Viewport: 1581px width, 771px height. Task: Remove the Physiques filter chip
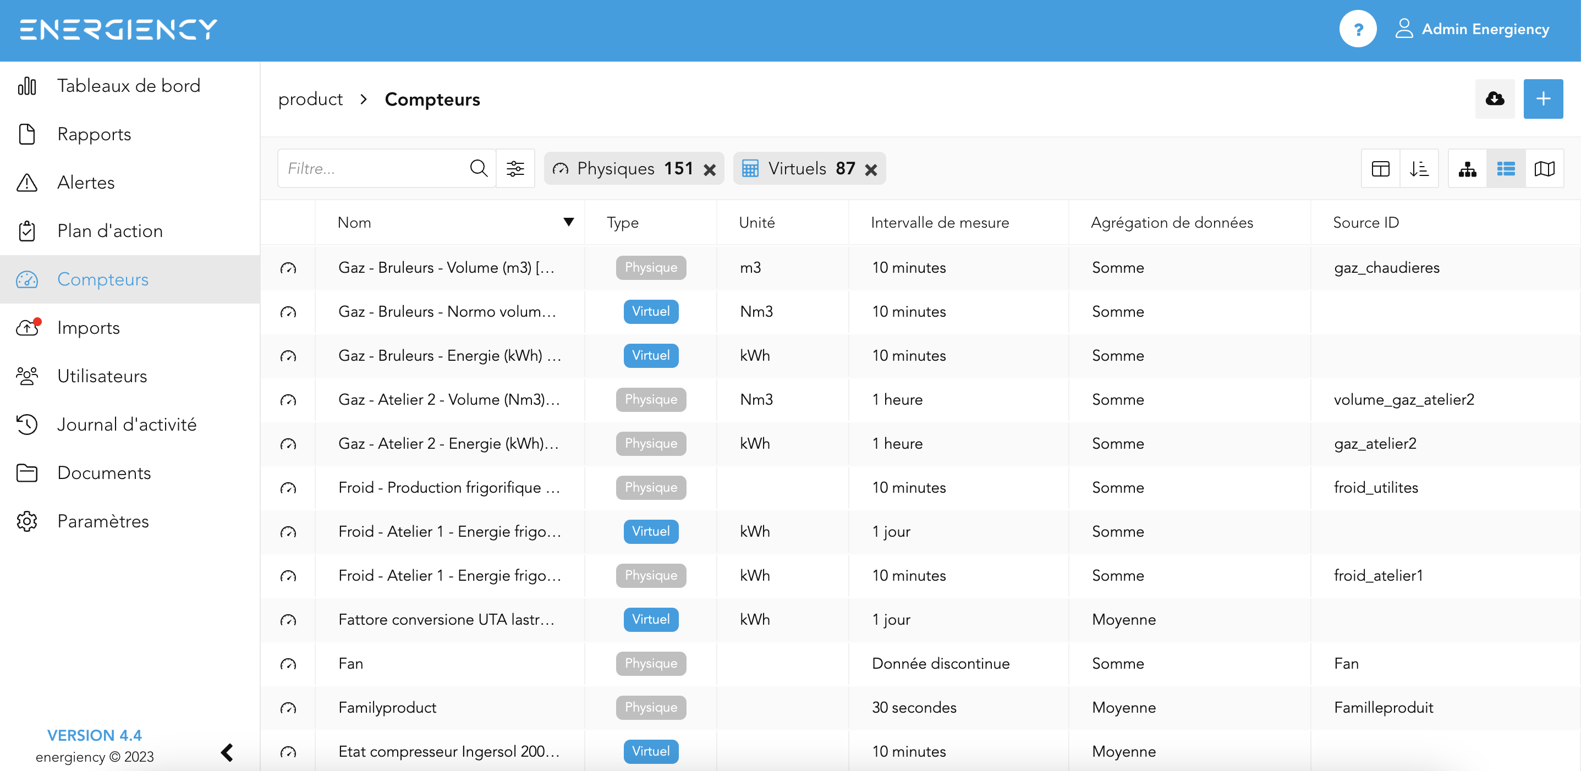tap(710, 170)
